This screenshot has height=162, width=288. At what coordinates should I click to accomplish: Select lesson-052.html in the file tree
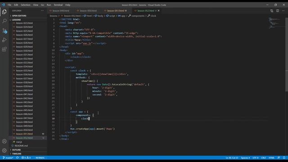coord(24,138)
